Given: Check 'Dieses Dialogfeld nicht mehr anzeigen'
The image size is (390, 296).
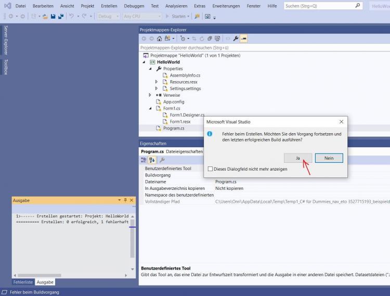Looking at the screenshot, I should point(210,169).
